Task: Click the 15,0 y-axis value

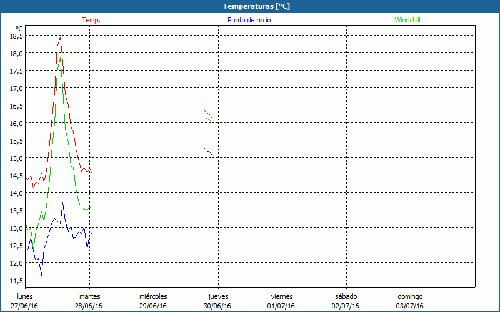Action: click(16, 158)
